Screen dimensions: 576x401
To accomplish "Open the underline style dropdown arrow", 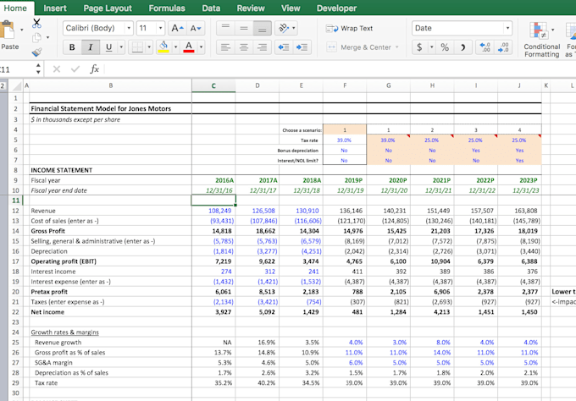I will click(121, 47).
